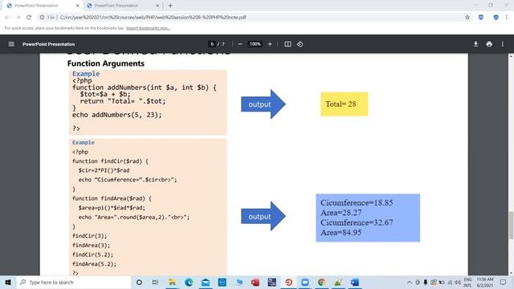This screenshot has height=289, width=514.
Task: Click the volume speaker tray icon
Action: [x=458, y=282]
